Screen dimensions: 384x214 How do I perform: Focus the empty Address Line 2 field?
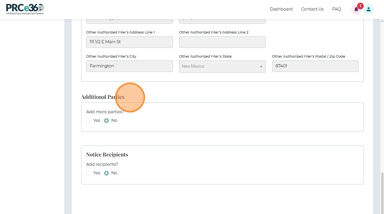pyautogui.click(x=222, y=42)
